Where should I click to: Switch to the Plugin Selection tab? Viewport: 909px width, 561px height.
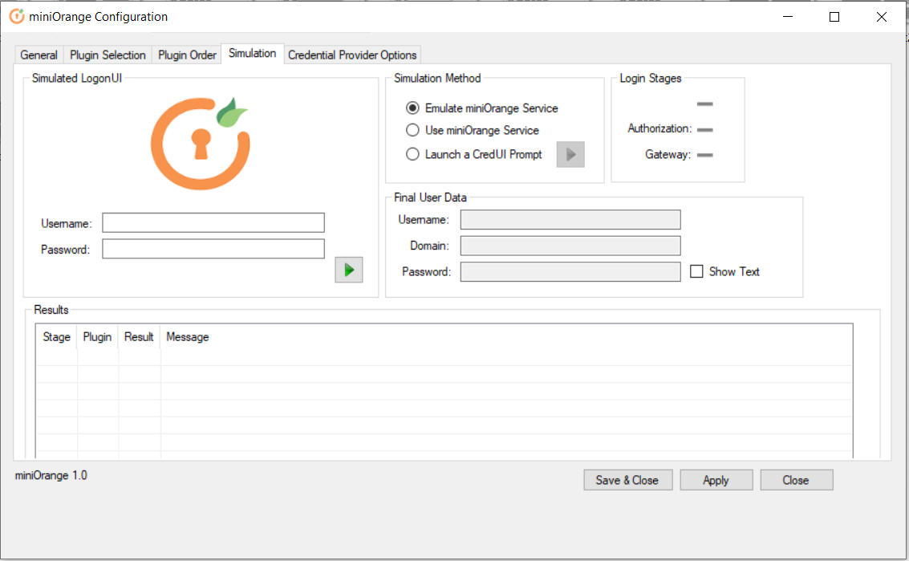pos(108,55)
